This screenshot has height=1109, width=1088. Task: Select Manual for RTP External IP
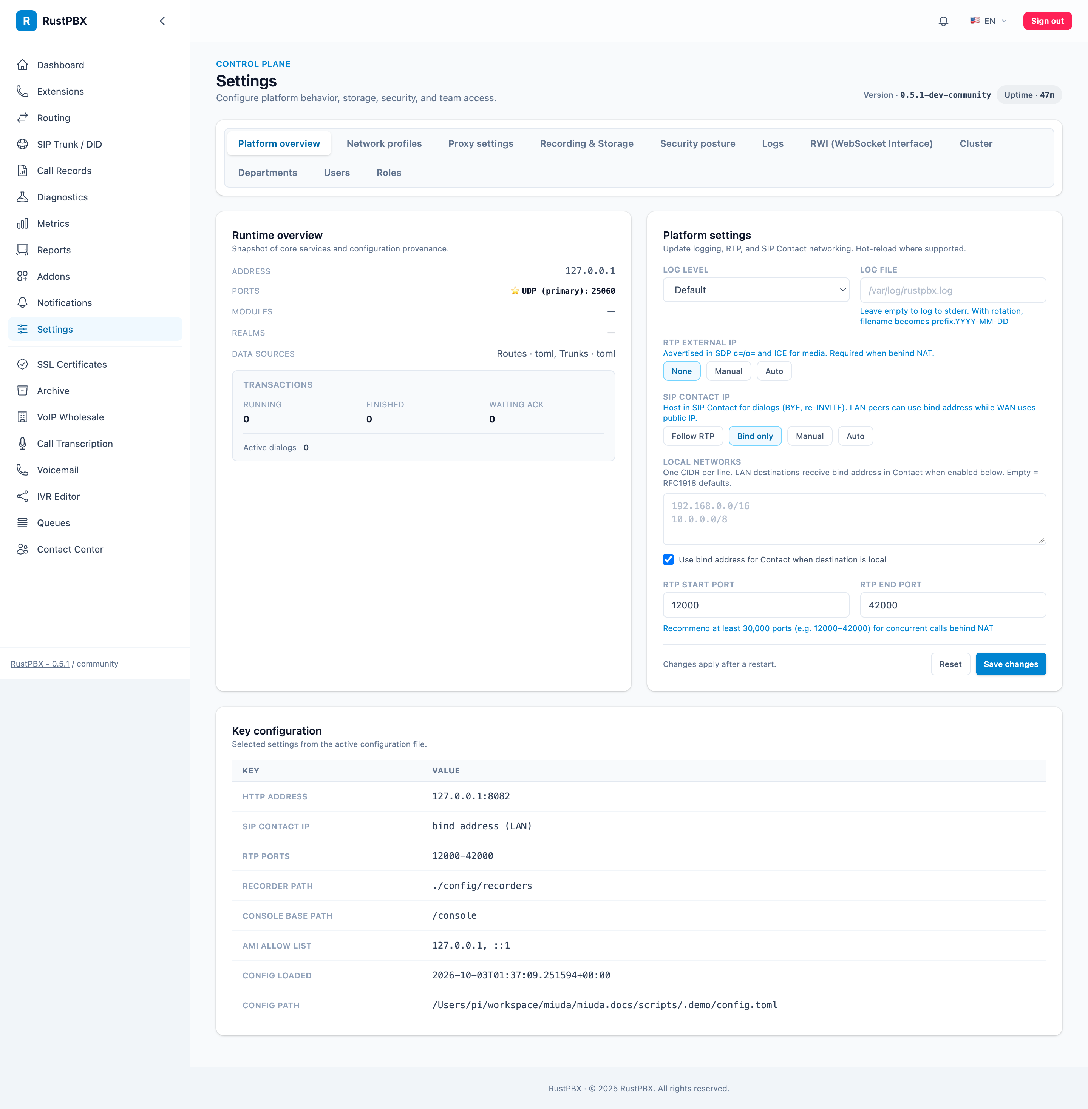[x=728, y=371]
